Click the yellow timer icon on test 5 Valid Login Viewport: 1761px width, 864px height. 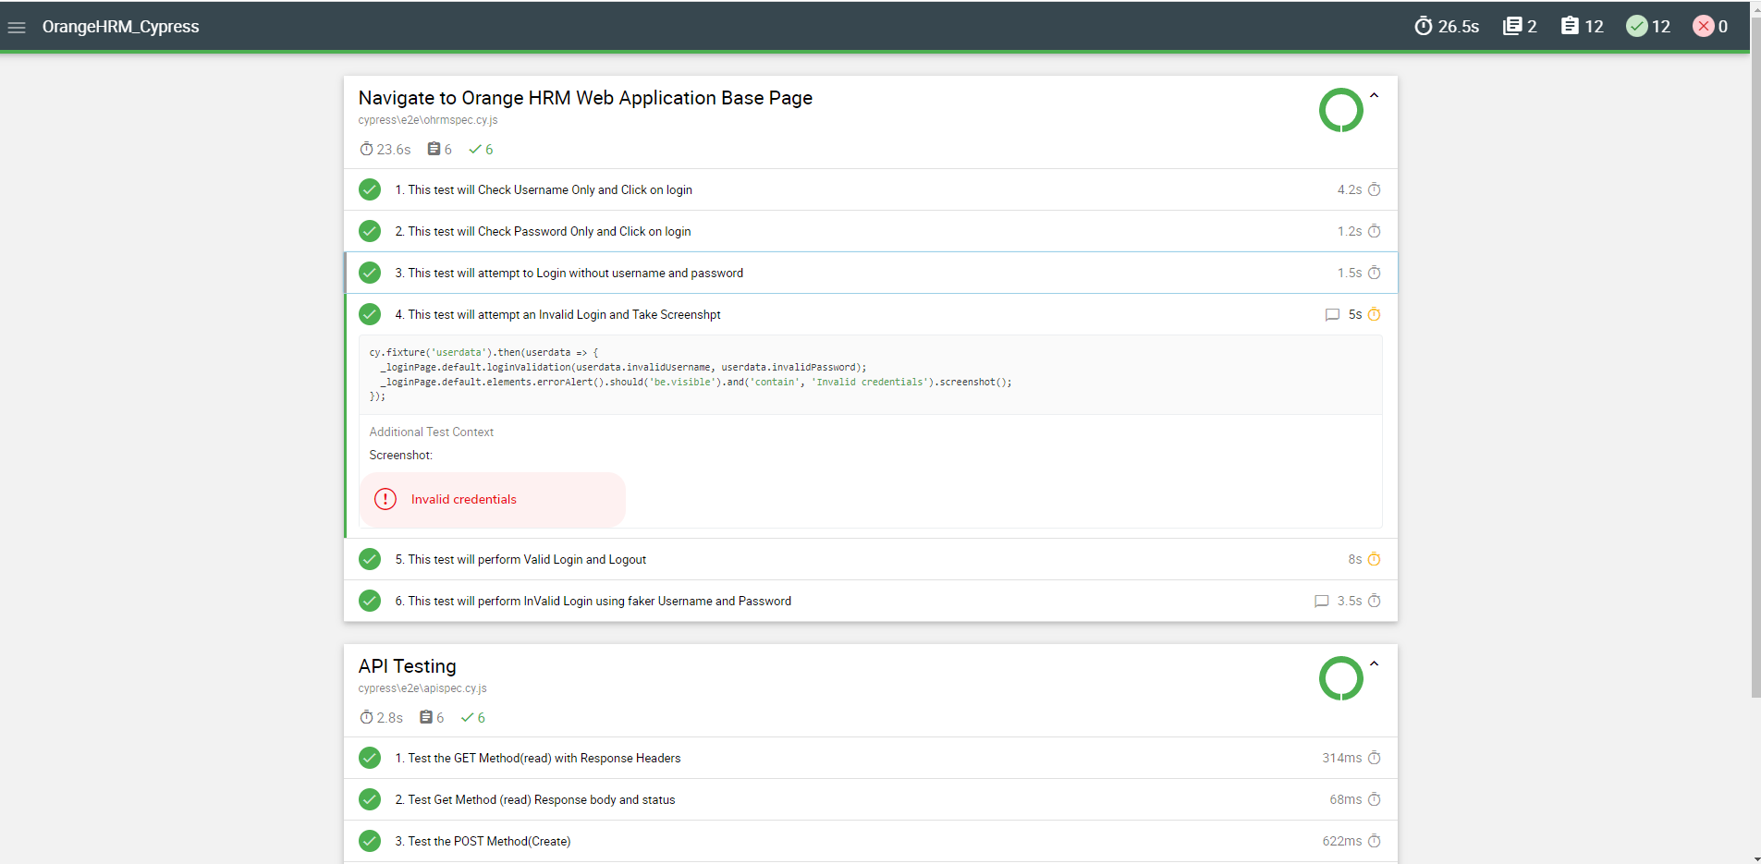(x=1375, y=559)
